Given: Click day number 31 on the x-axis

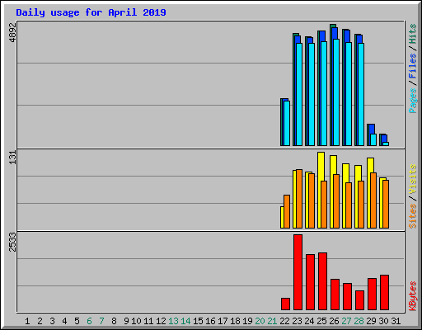Looking at the screenshot, I should pos(396,321).
